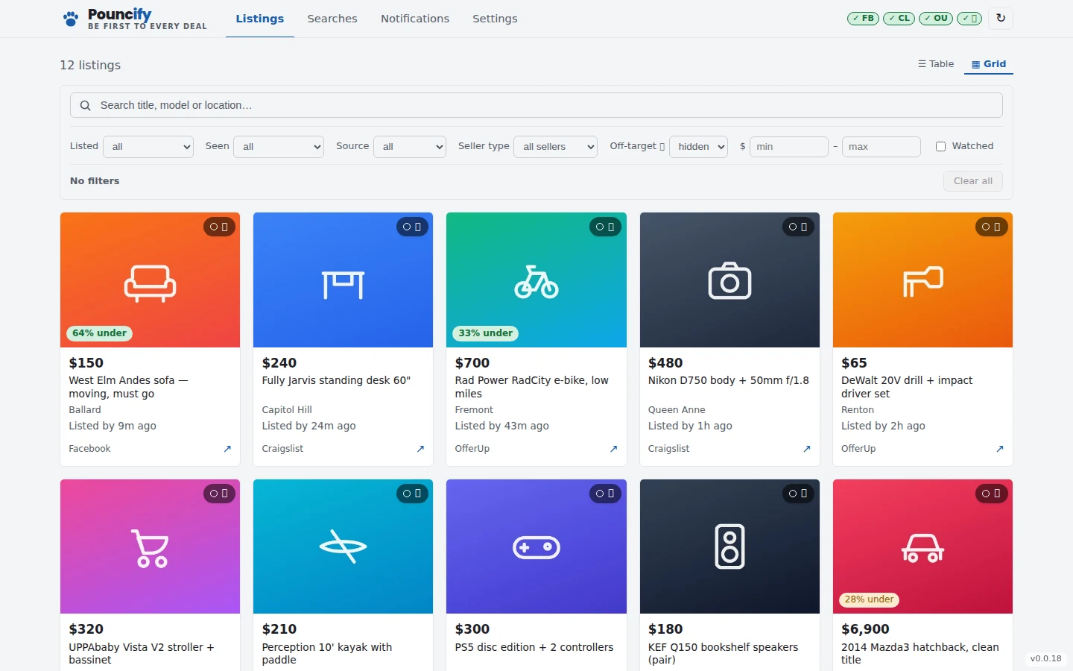
Task: Click the car icon on the $6,900 listing
Action: (x=922, y=548)
